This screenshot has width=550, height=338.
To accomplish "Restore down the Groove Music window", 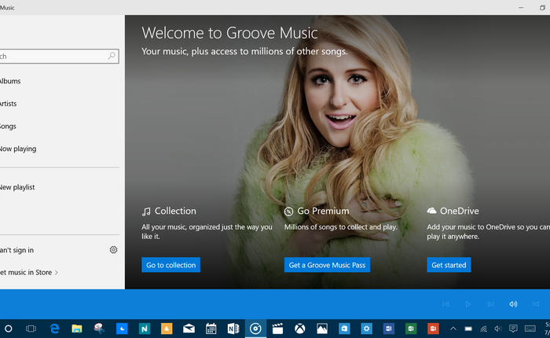I will [542, 7].
